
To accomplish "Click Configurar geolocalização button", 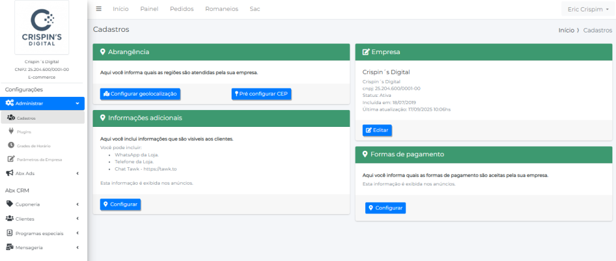I will click(x=140, y=94).
